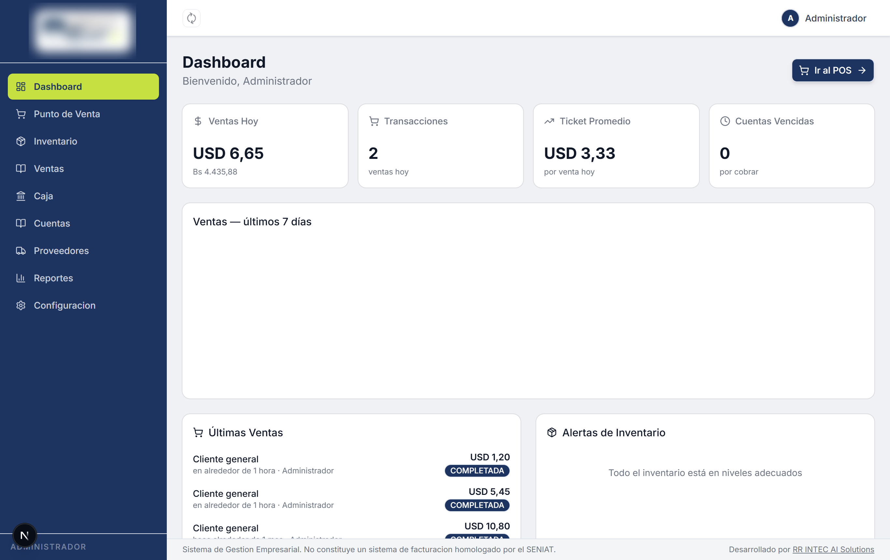The height and width of the screenshot is (560, 890).
Task: Click the dollar icon on Ventas Hoy card
Action: point(198,121)
